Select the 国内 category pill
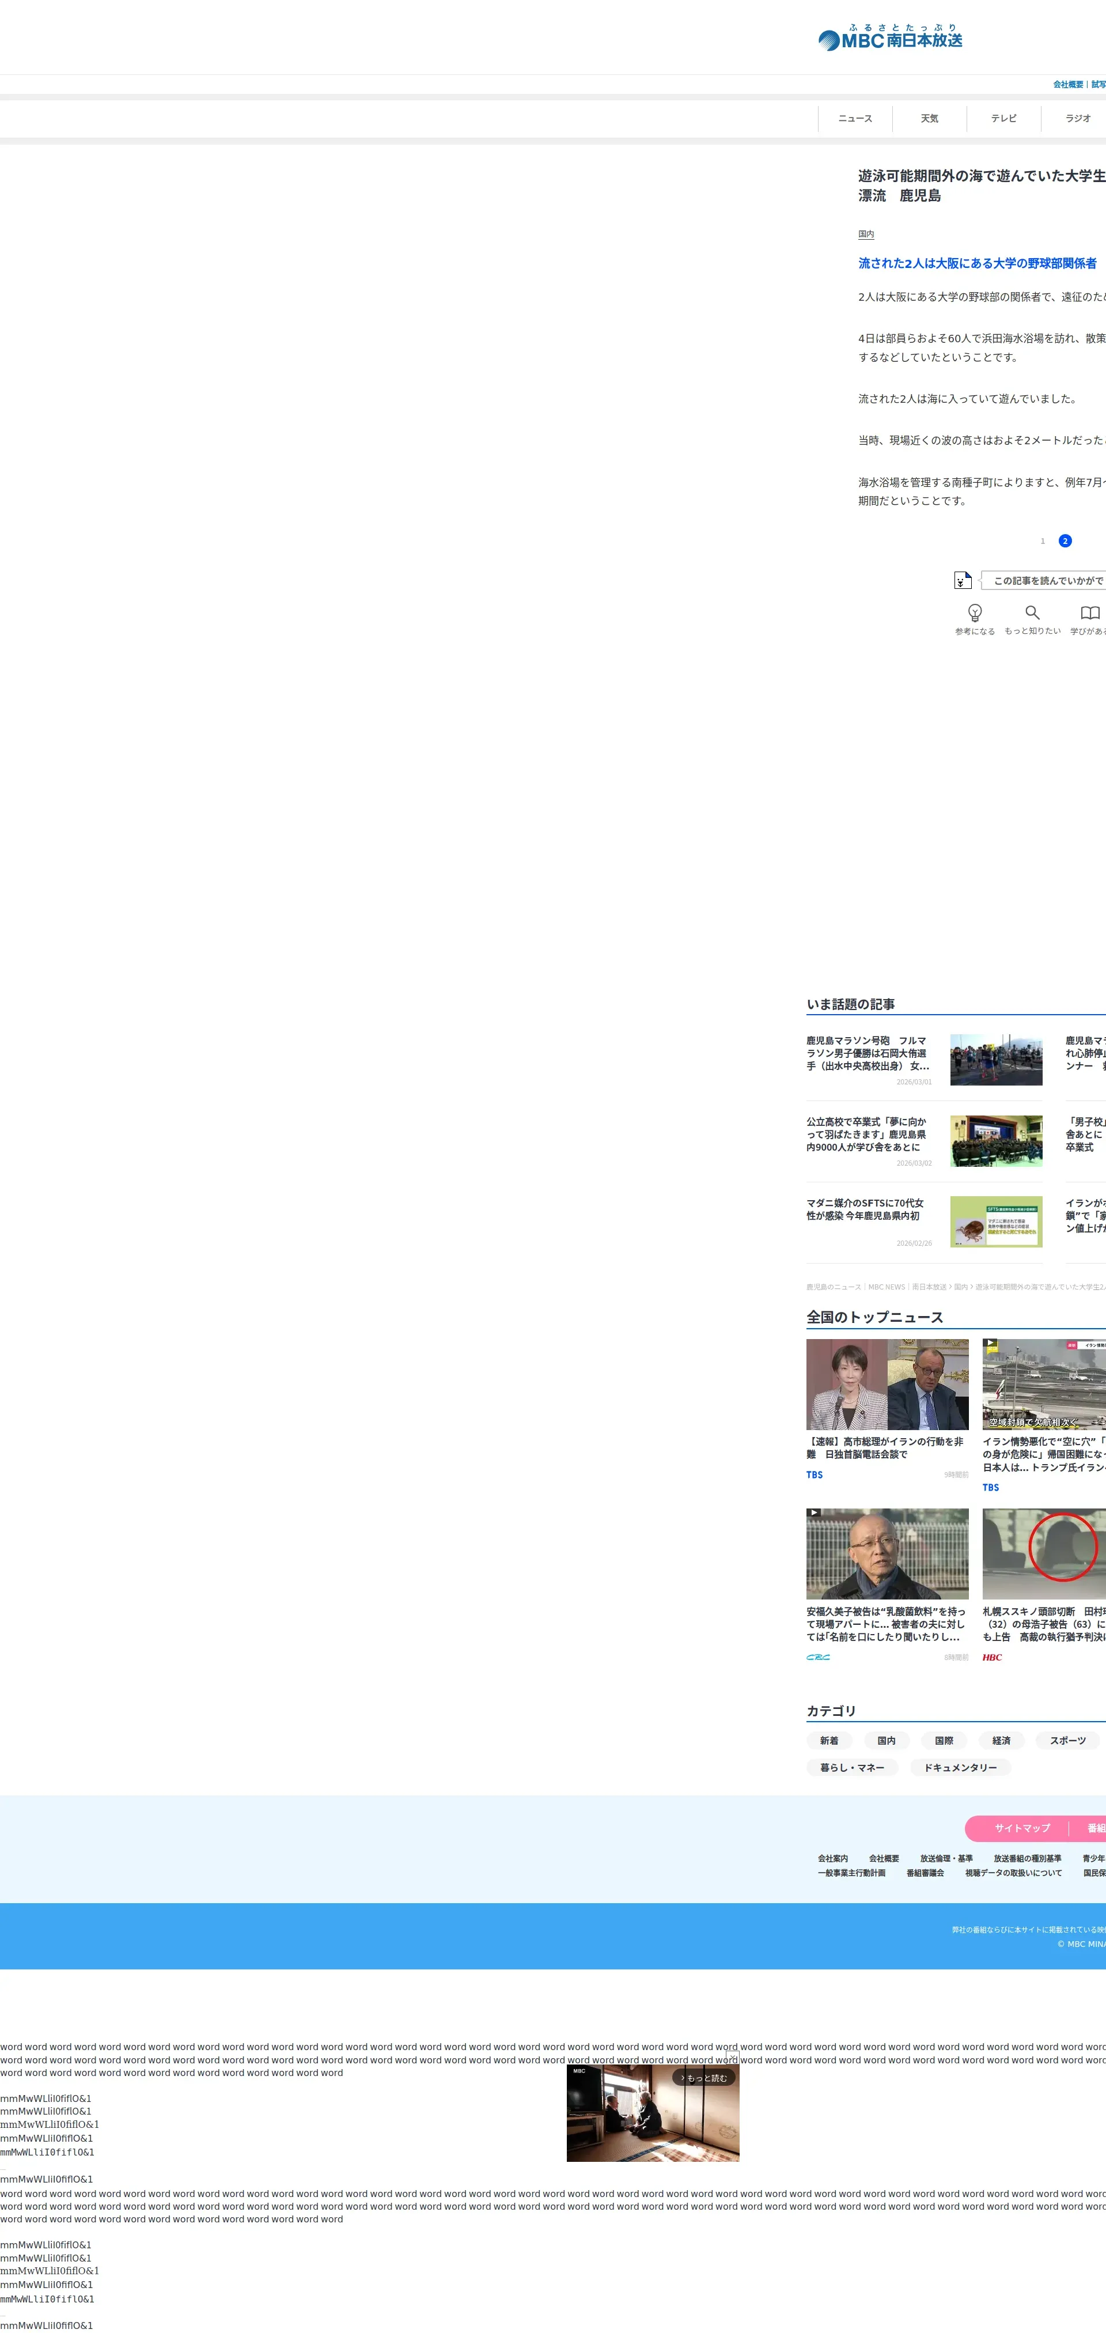 pyautogui.click(x=886, y=1740)
